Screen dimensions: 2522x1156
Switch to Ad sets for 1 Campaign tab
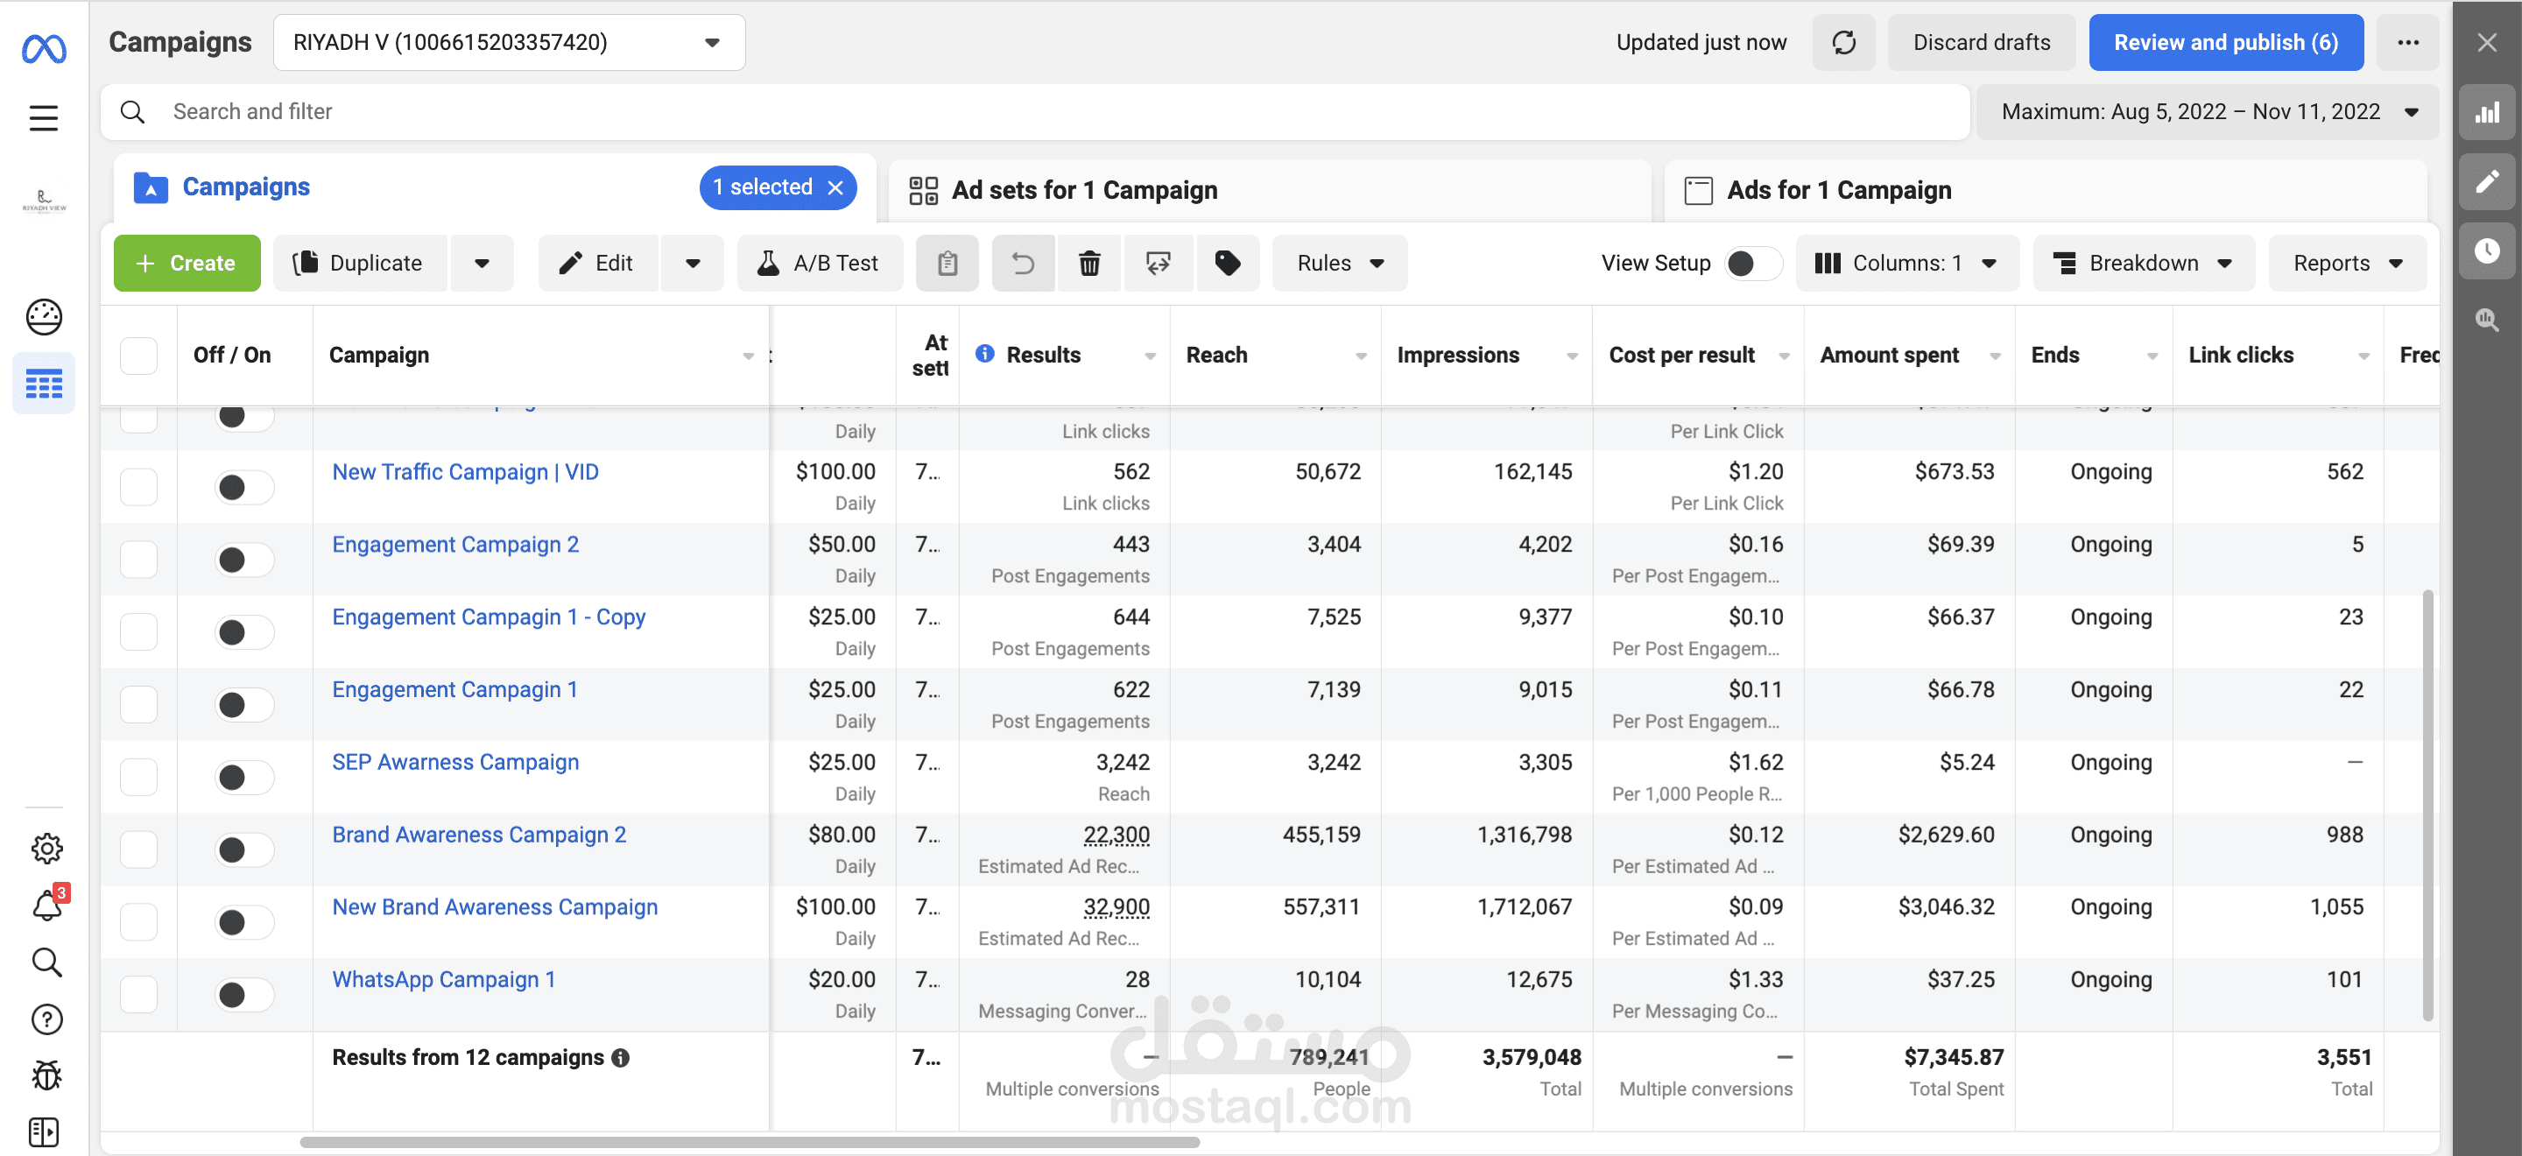coord(1083,190)
